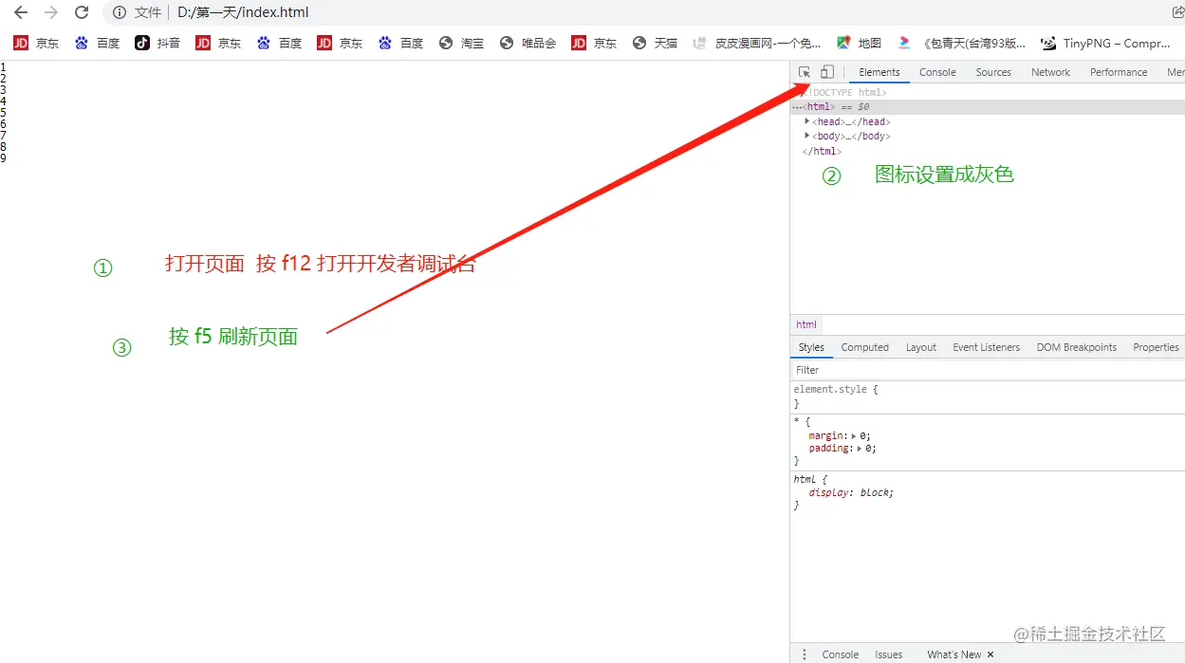The image size is (1185, 663).
Task: Open the Performance tab
Action: tap(1119, 72)
